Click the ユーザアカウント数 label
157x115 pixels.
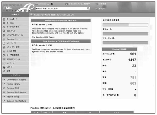click(x=110, y=95)
